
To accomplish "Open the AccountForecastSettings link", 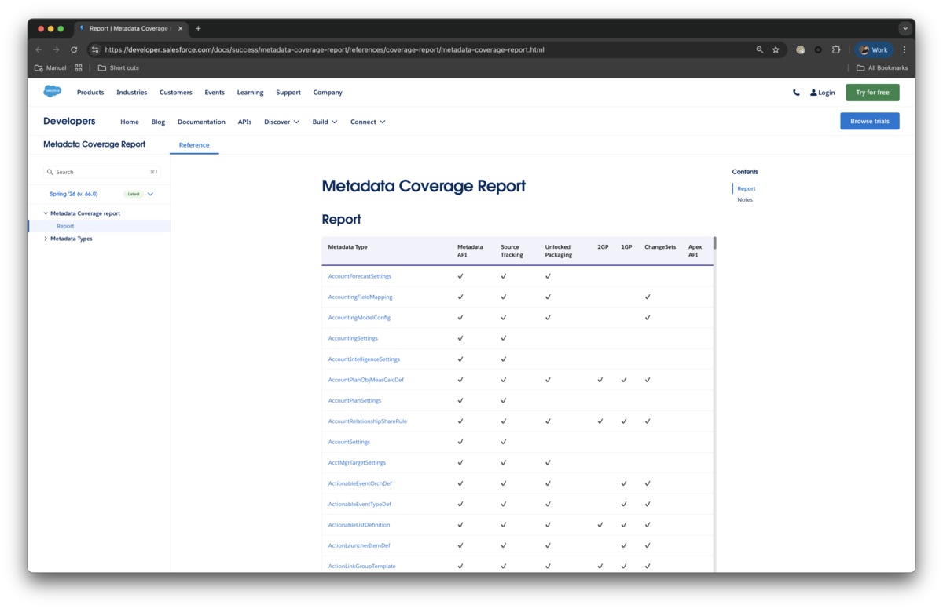I will tap(360, 276).
